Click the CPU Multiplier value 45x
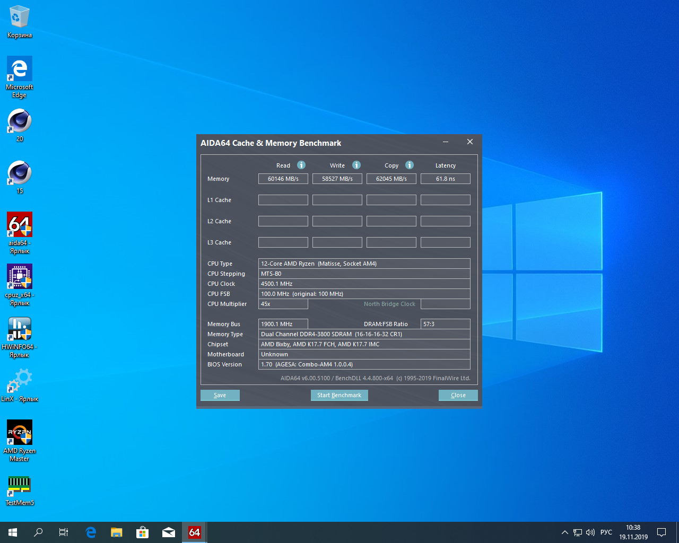This screenshot has width=679, height=543. coord(283,304)
